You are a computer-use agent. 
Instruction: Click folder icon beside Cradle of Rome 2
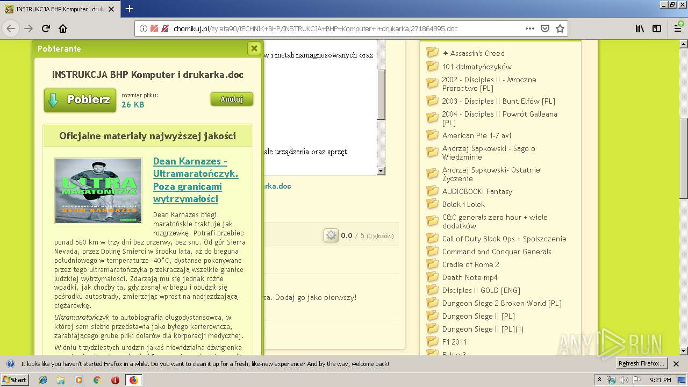pyautogui.click(x=432, y=264)
